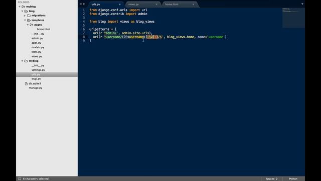
Task: Close the urls.py tab
Action: click(120, 5)
